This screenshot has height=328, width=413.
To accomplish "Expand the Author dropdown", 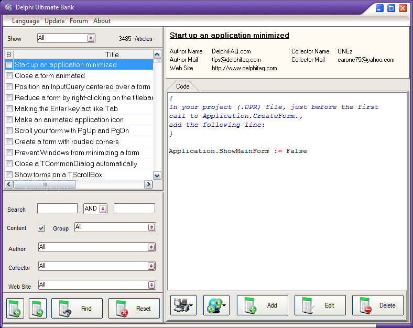I will (151, 247).
